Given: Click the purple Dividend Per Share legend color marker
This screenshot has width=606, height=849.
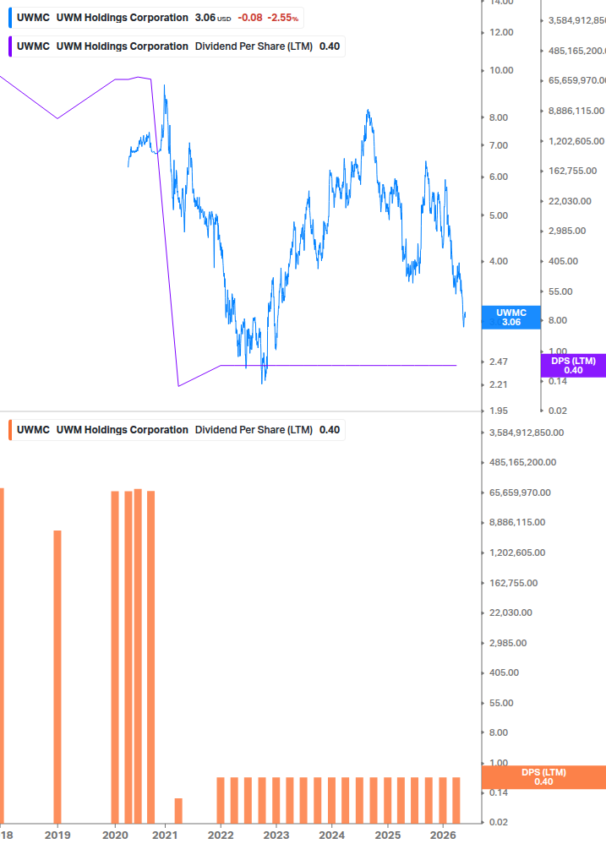Looking at the screenshot, I should pos(10,46).
